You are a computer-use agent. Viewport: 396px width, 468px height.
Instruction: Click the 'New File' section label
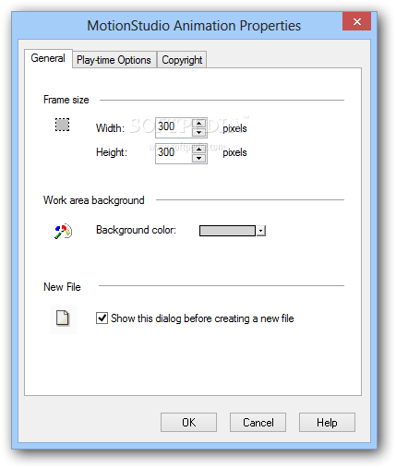click(x=62, y=287)
